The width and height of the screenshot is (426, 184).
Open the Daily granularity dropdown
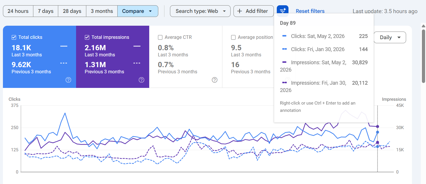(390, 37)
